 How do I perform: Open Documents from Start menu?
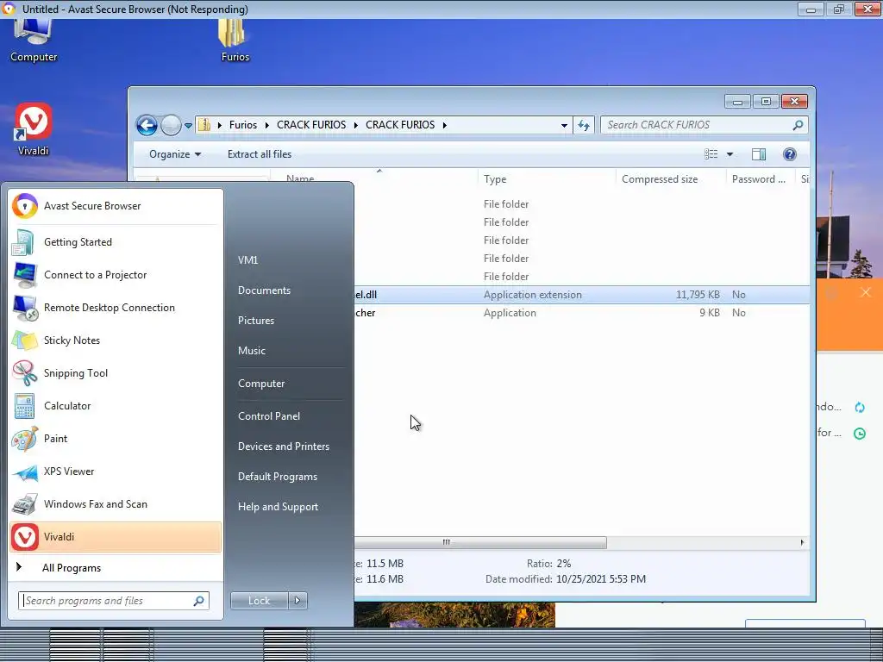pyautogui.click(x=264, y=290)
